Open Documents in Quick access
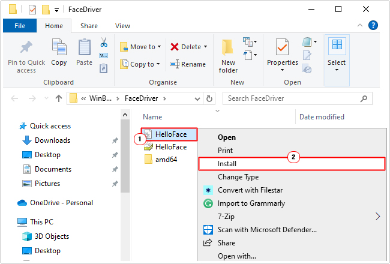The image size is (390, 264). (x=53, y=169)
